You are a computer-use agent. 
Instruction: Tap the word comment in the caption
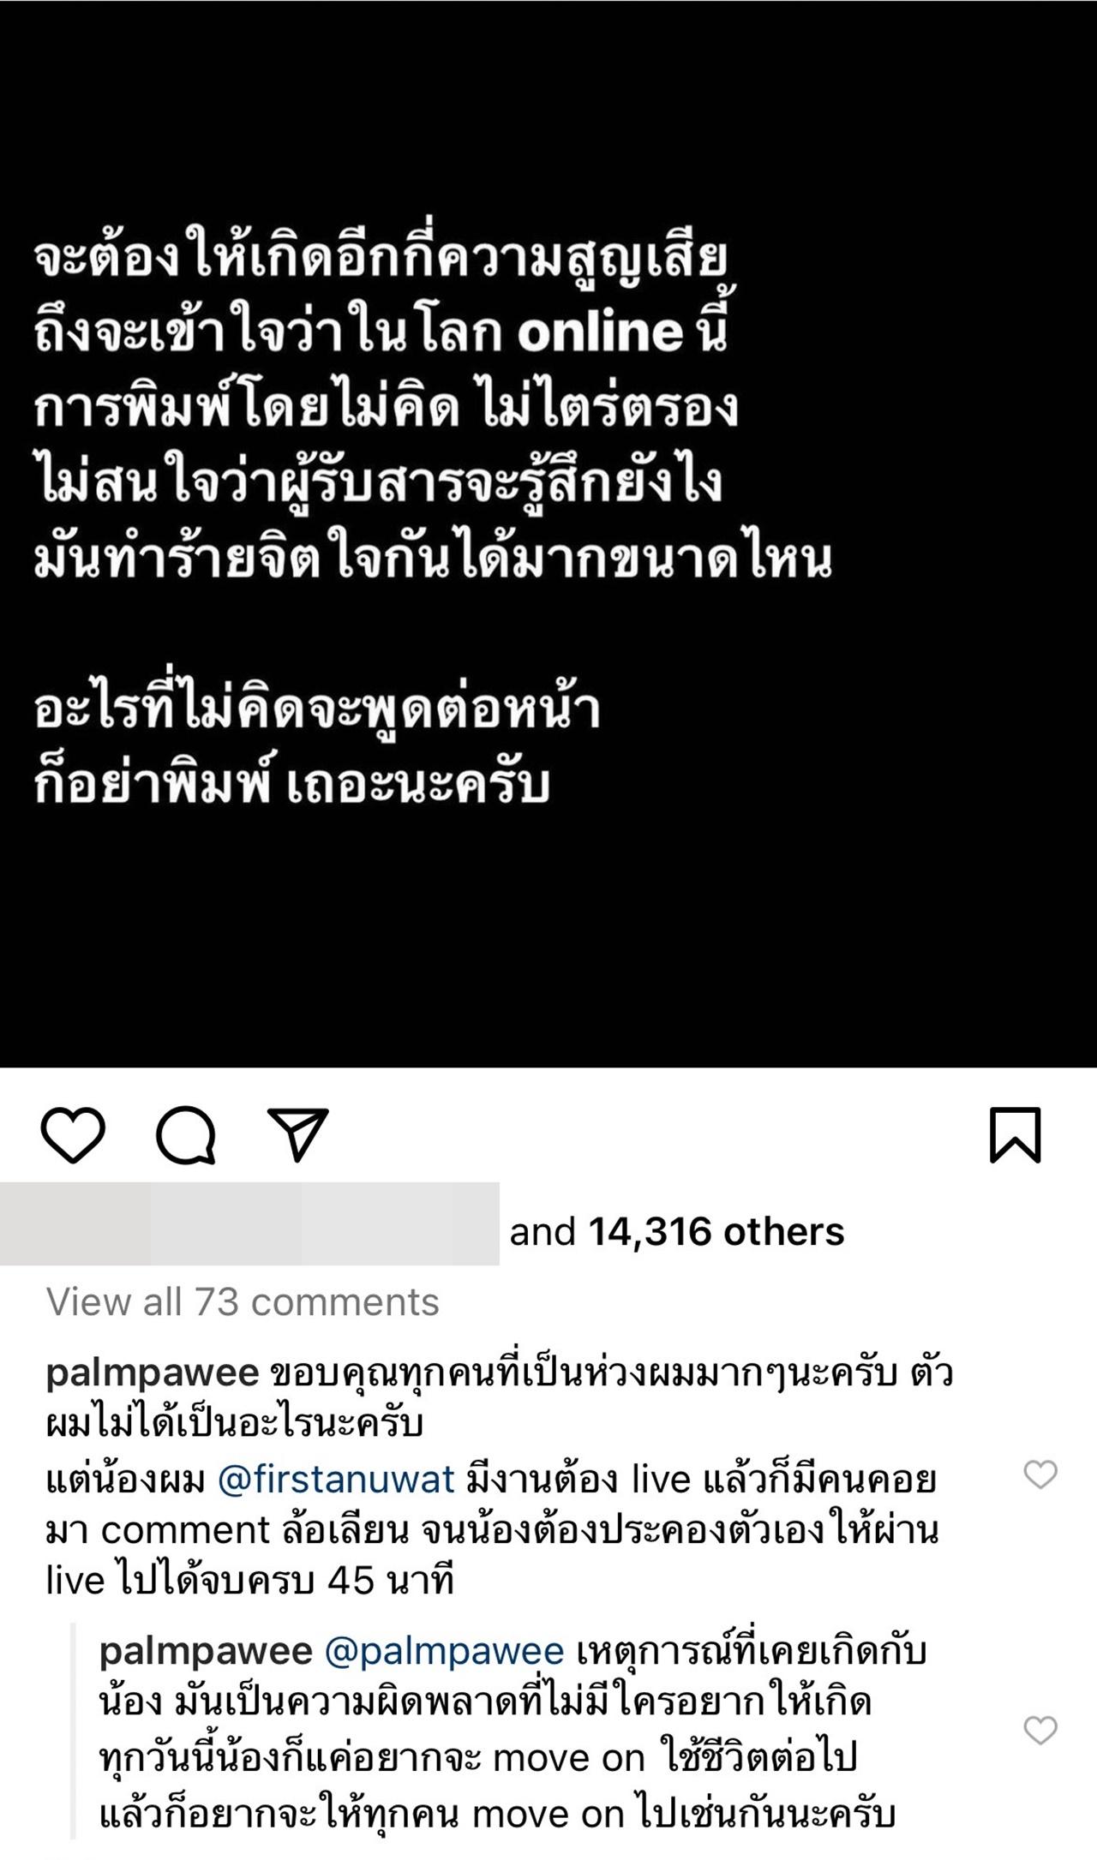(185, 1531)
